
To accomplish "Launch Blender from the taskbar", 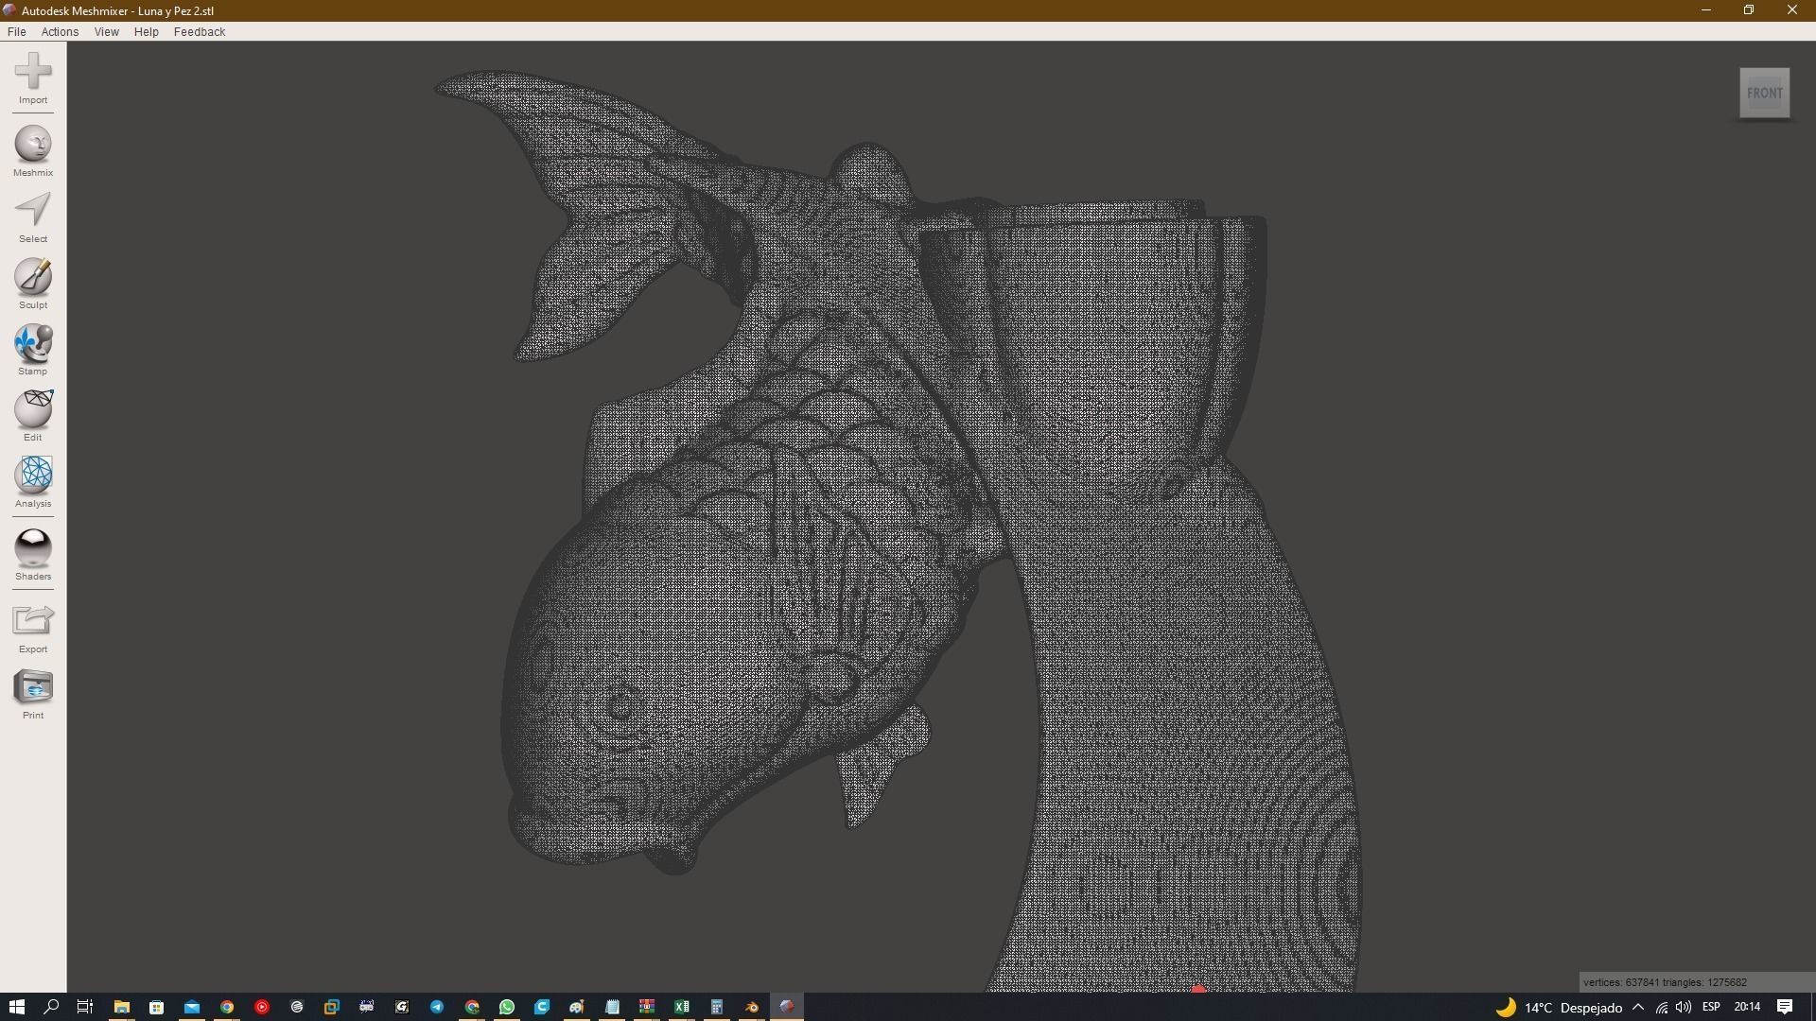I will (752, 1007).
